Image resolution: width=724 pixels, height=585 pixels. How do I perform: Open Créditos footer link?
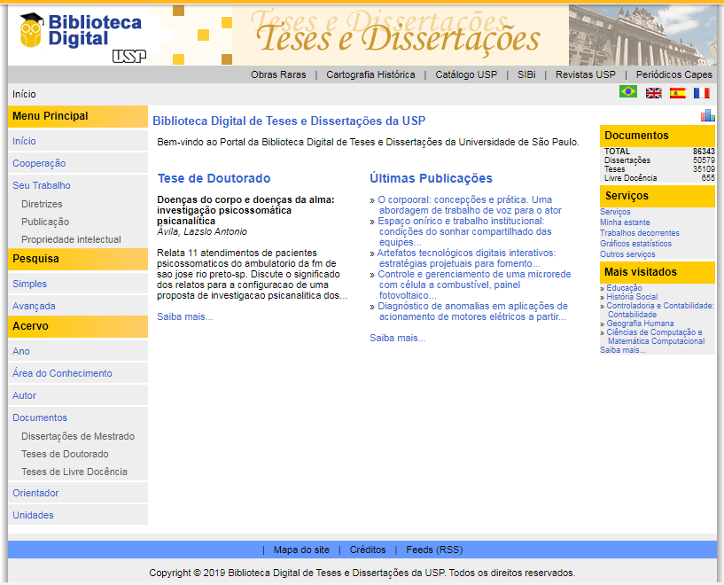coord(368,550)
